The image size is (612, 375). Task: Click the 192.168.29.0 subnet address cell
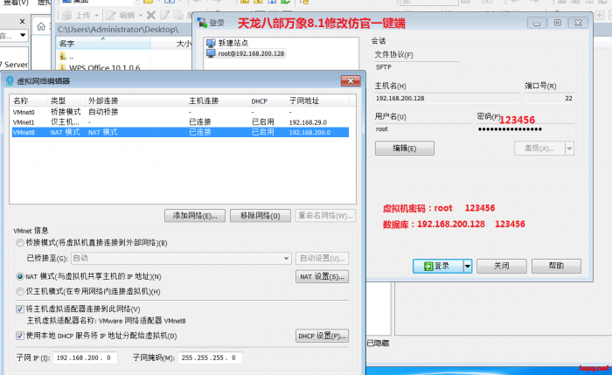click(308, 122)
